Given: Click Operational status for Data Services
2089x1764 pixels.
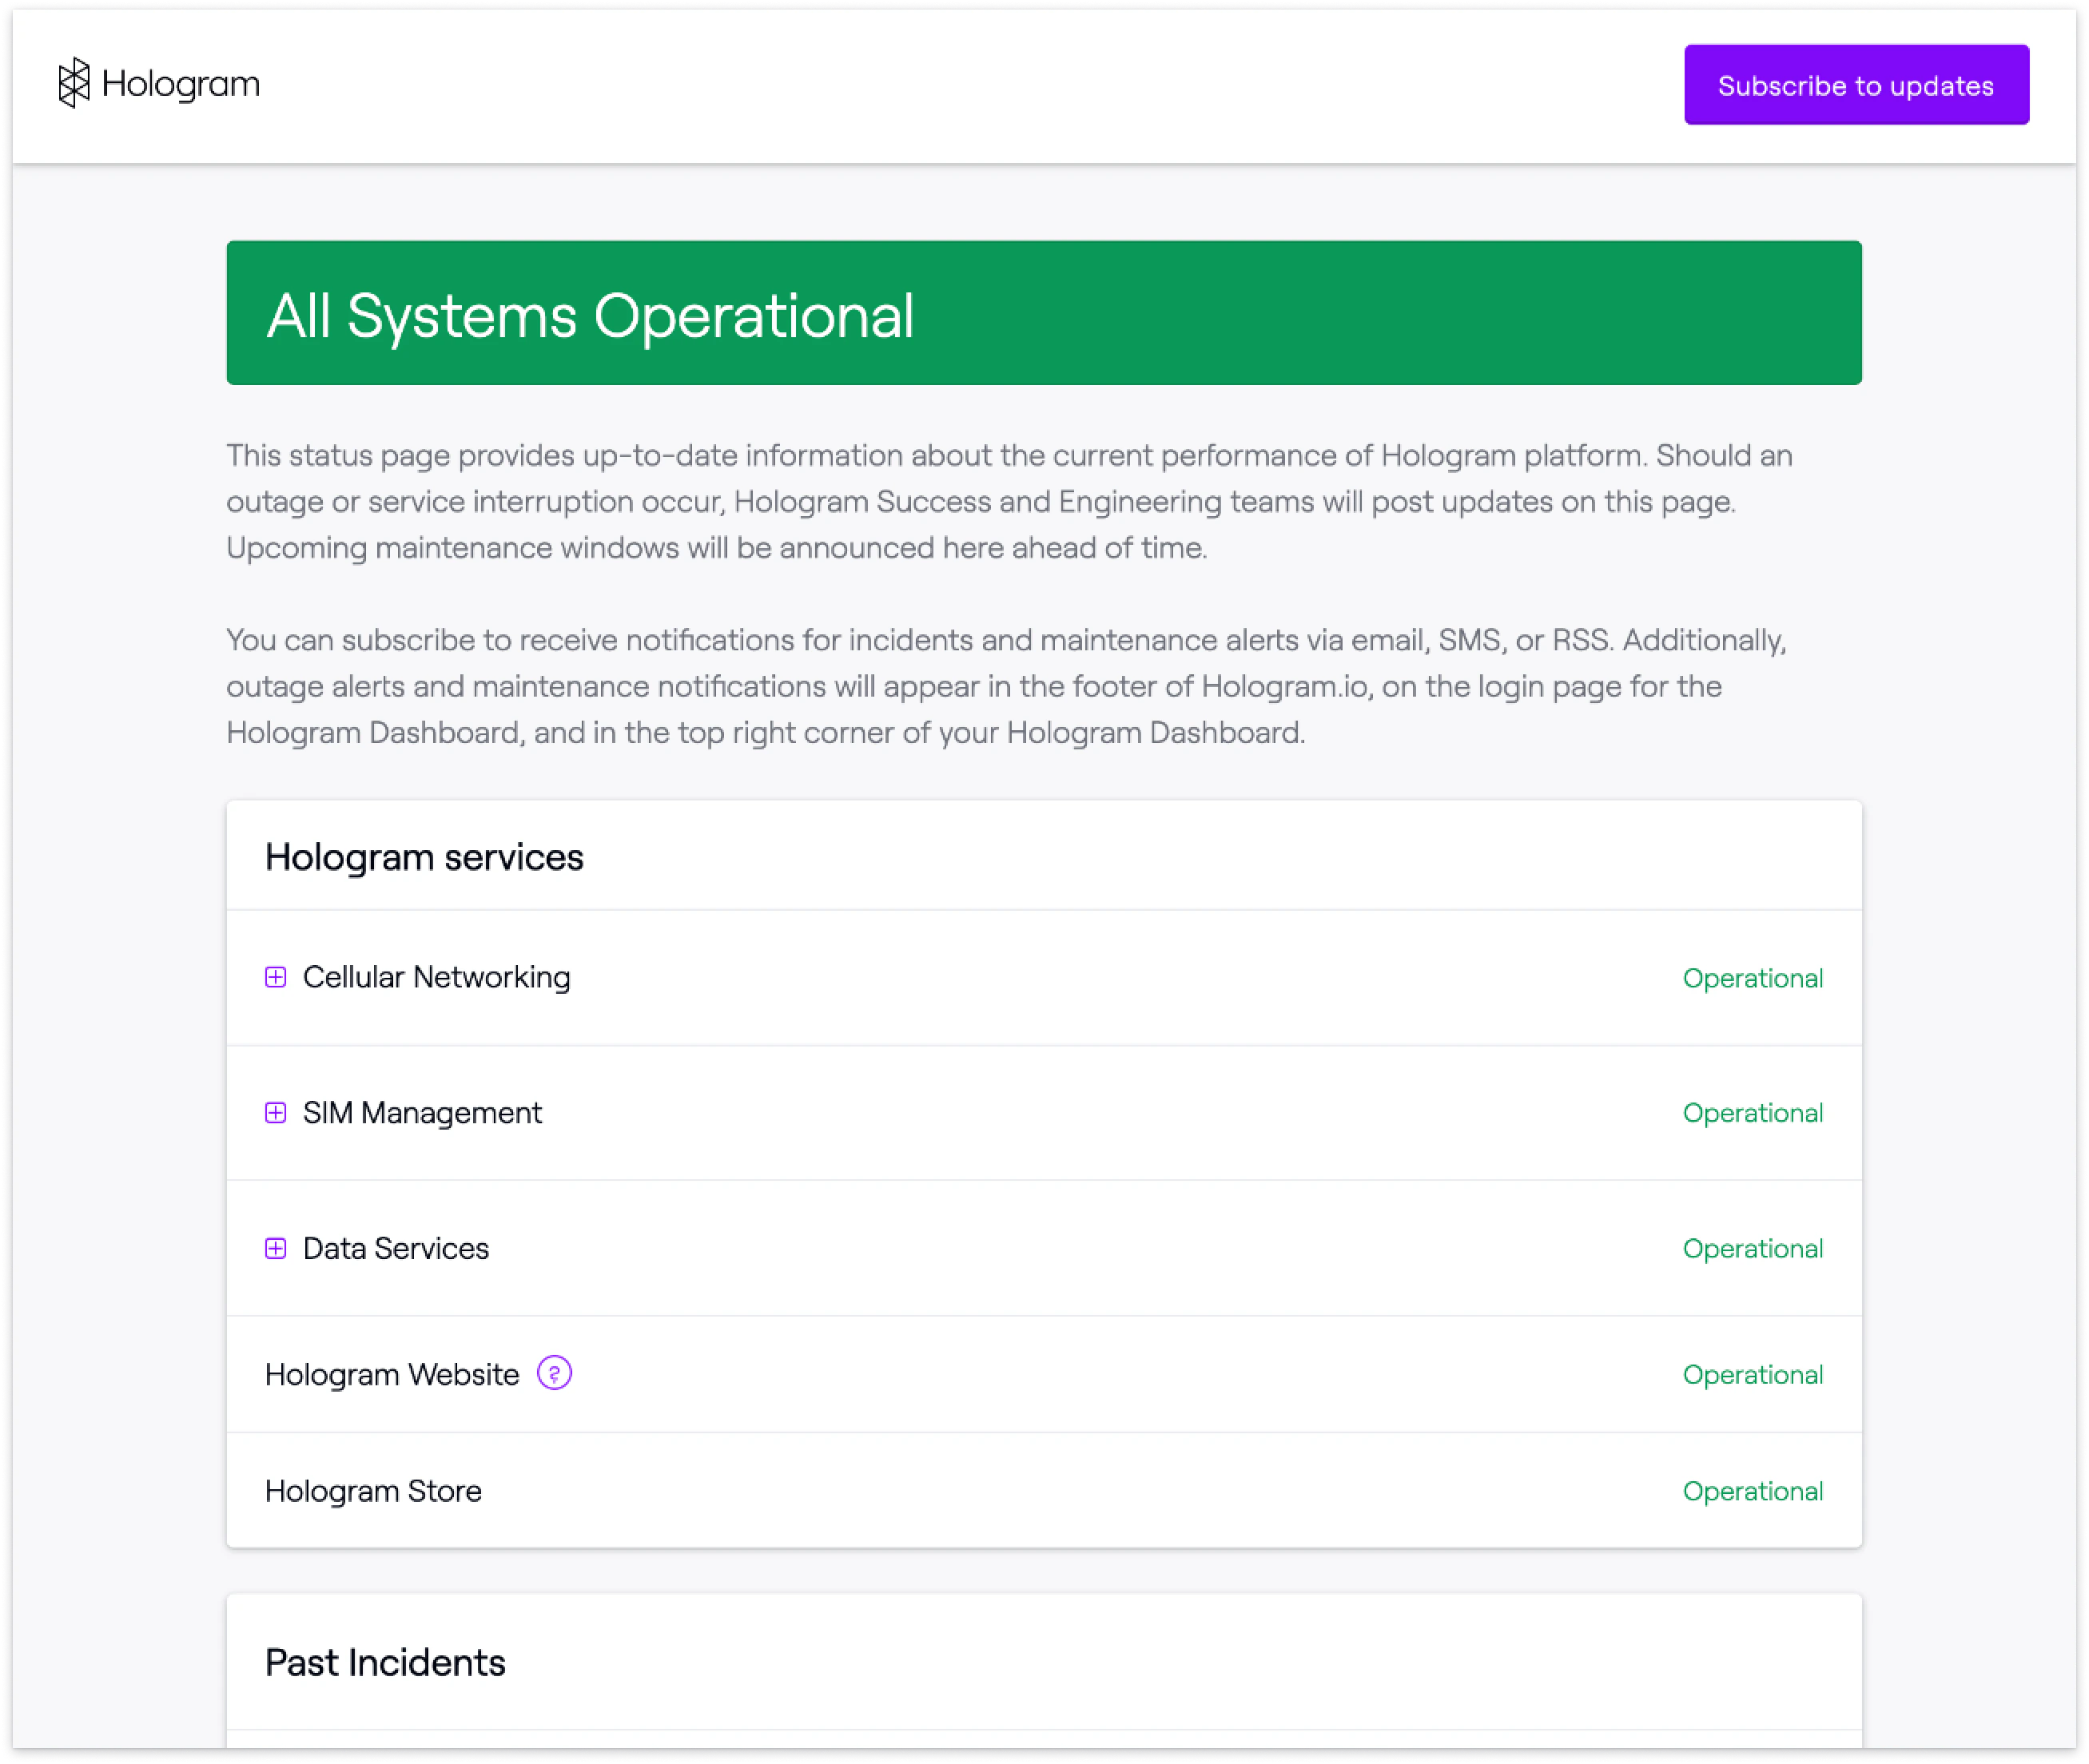Looking at the screenshot, I should [x=1753, y=1249].
